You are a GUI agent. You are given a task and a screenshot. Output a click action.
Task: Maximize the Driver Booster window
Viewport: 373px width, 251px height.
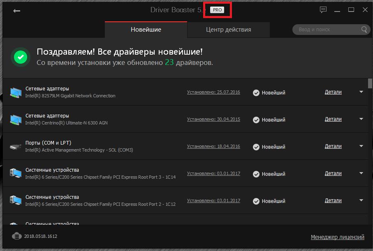pyautogui.click(x=351, y=10)
